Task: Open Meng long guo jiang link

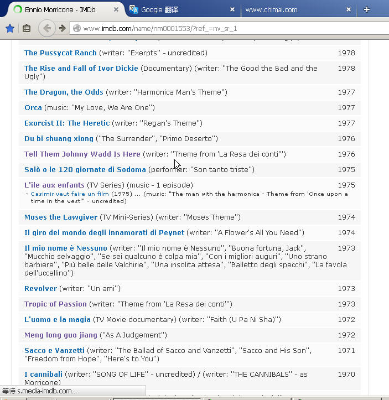Action: pos(61,335)
